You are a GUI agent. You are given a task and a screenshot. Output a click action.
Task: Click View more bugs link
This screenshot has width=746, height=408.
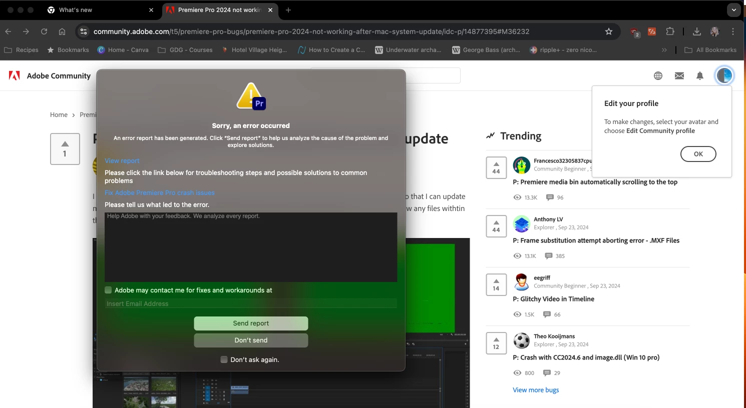pyautogui.click(x=536, y=390)
